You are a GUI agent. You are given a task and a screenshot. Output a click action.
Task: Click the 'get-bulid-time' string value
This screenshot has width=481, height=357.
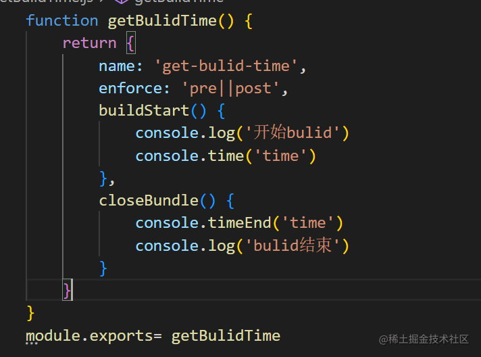pos(226,66)
